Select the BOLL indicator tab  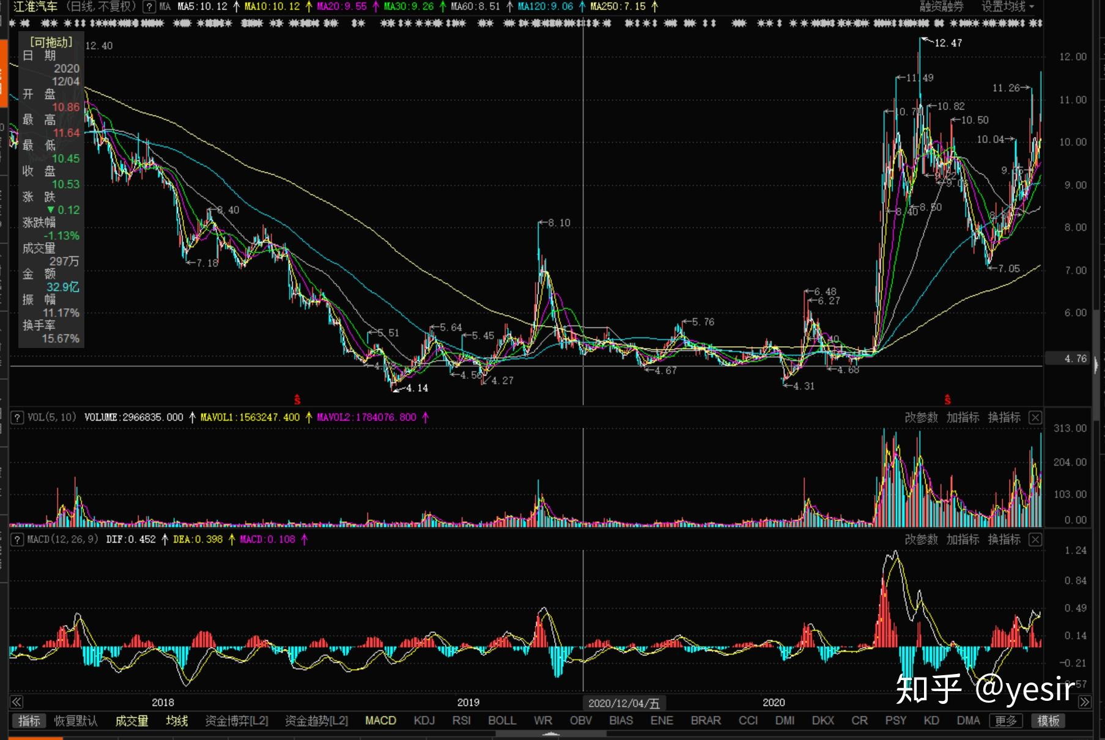(x=501, y=721)
